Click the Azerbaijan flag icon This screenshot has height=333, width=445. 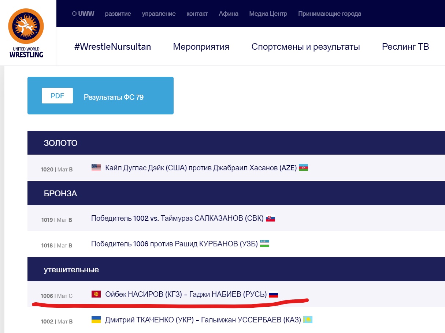point(303,168)
